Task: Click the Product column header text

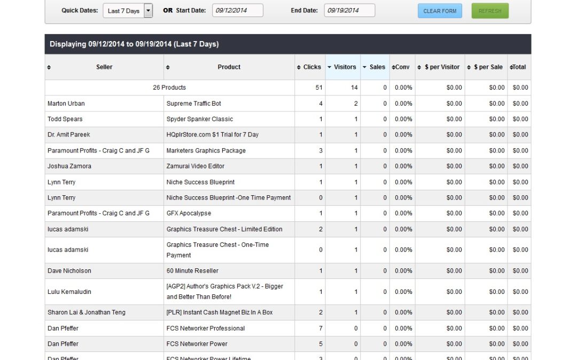Action: point(229,67)
